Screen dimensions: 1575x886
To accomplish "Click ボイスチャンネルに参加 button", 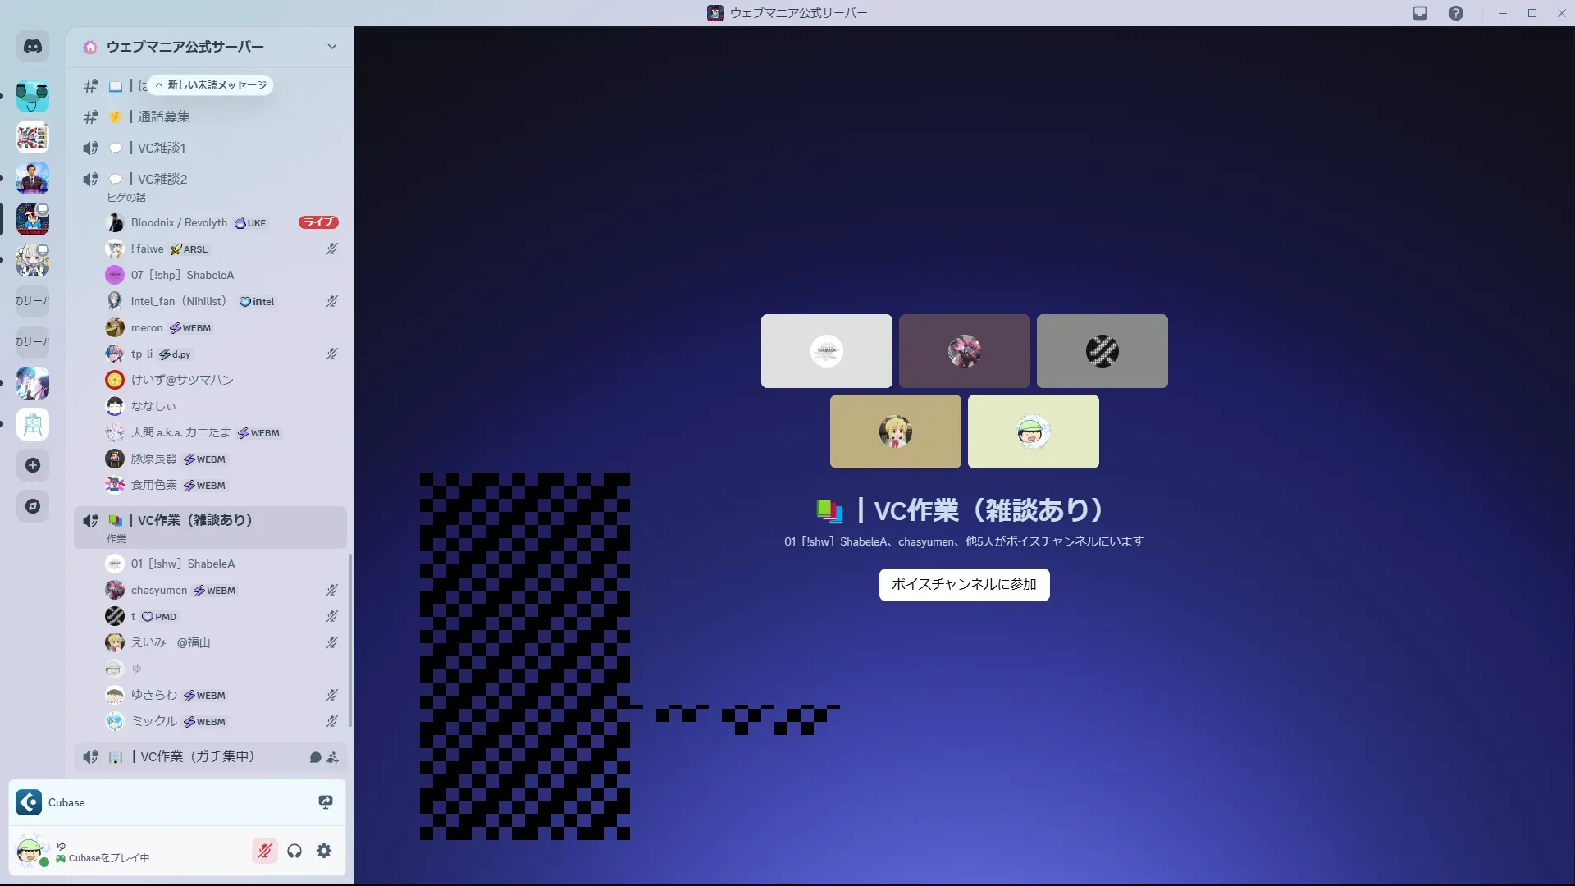I will (964, 584).
